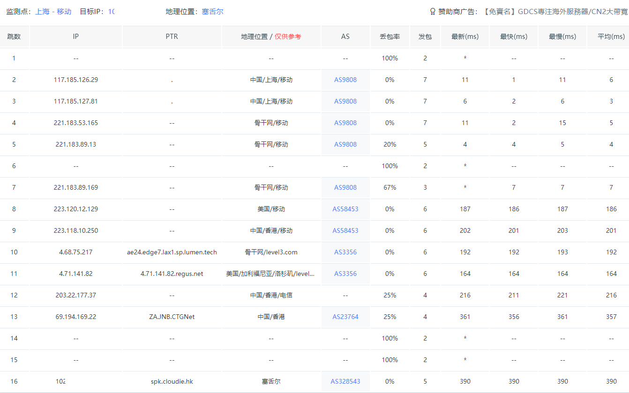The height and width of the screenshot is (393, 629).
Task: Click PTR 4.71.141.82.regus.net
Action: coord(172,274)
